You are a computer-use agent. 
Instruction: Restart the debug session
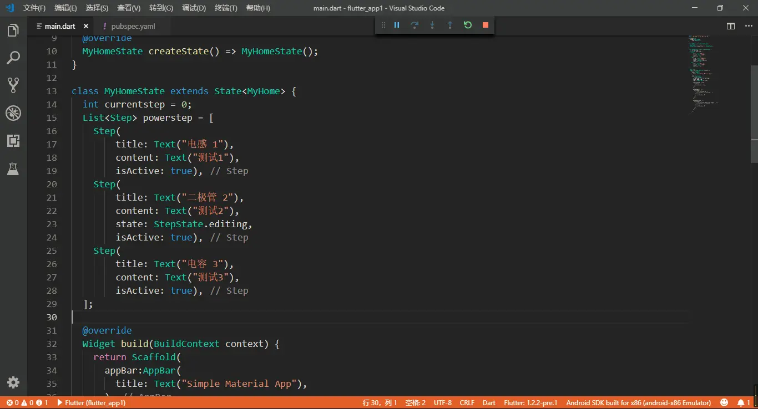click(x=468, y=25)
